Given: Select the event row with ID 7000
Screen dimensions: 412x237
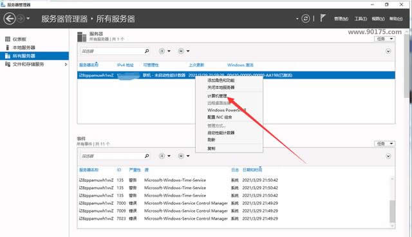Looking at the screenshot, I should 234,203.
